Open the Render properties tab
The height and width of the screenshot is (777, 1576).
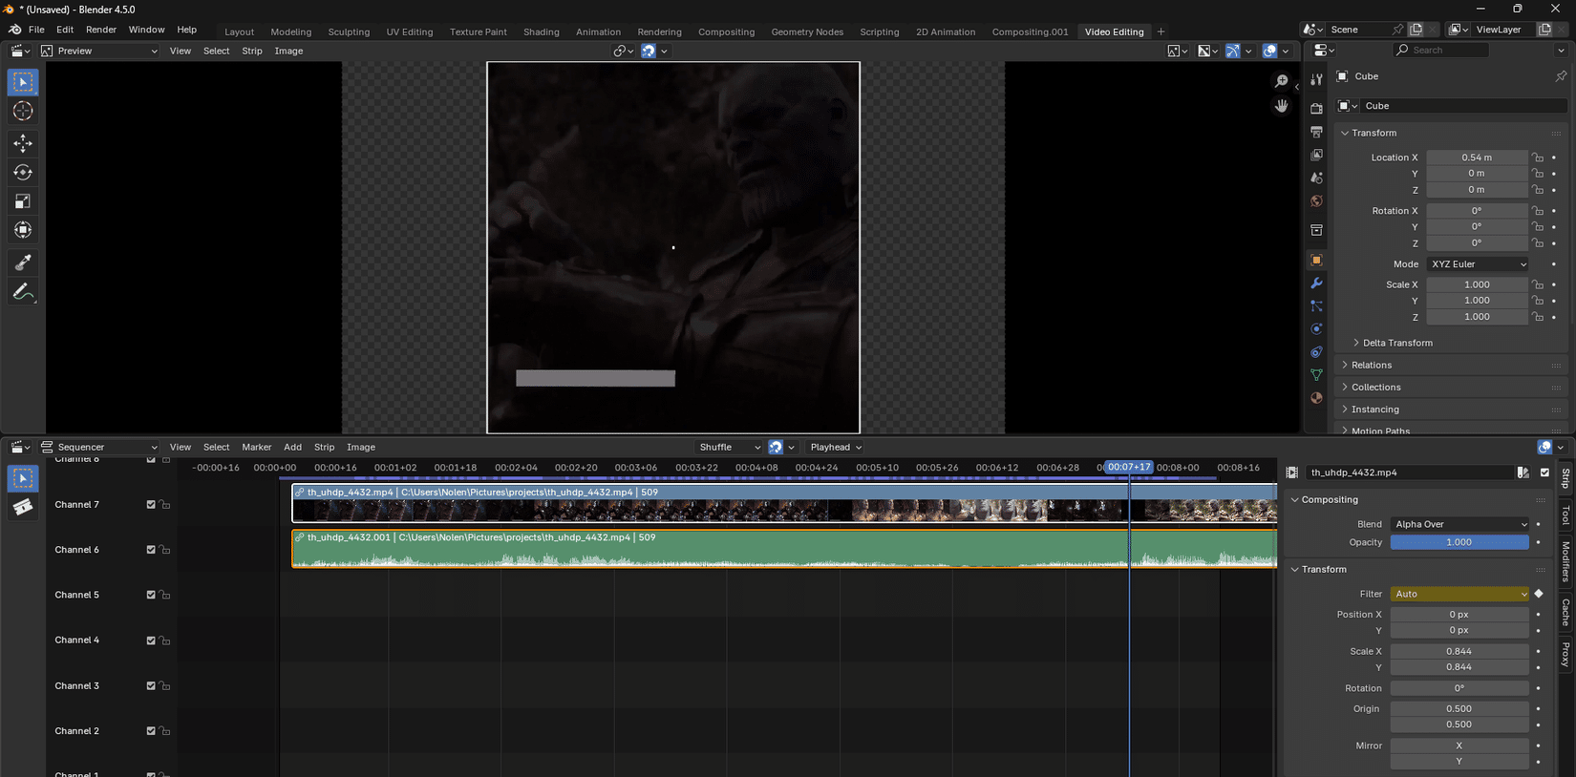click(1316, 109)
